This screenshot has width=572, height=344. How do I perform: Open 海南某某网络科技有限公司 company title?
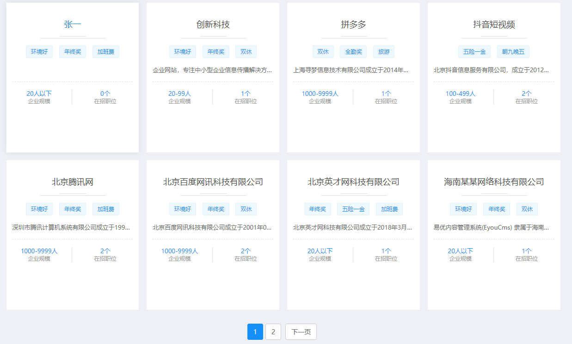[494, 182]
